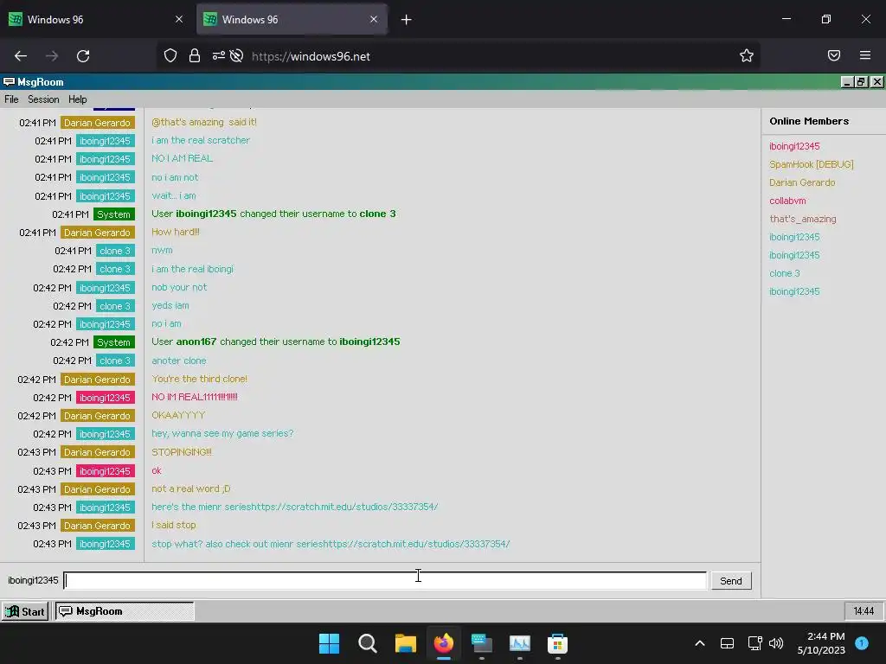Click the message 'stop what? also check out mienr'
This screenshot has width=886, height=664.
pyautogui.click(x=331, y=544)
